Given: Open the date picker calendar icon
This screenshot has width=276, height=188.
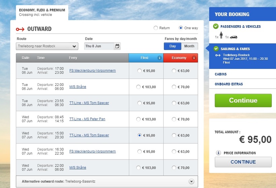Looking at the screenshot, I should 117,46.
